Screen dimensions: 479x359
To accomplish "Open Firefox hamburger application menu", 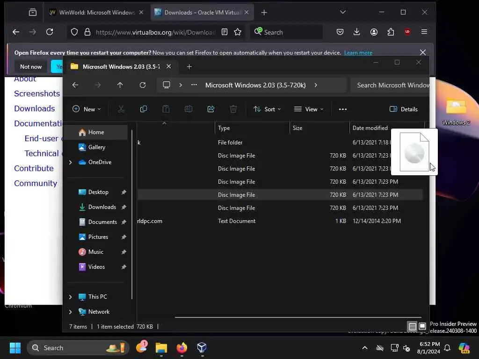I will [x=424, y=32].
